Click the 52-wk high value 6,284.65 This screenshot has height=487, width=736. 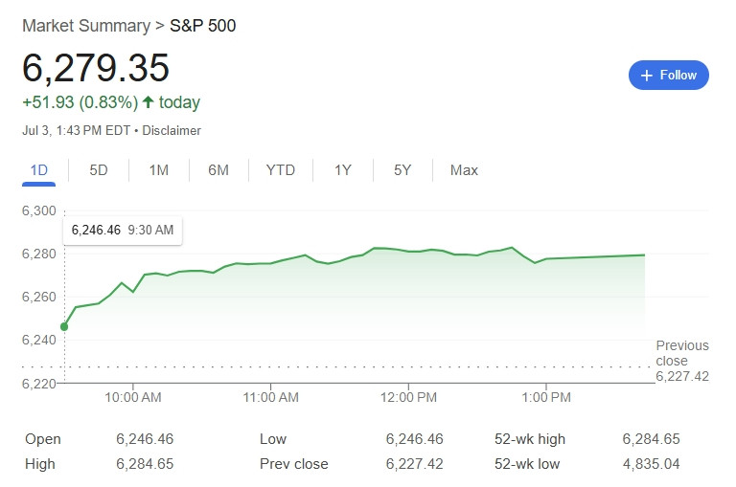[651, 439]
